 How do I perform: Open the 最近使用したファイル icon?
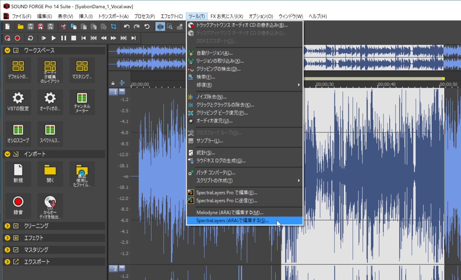82,174
